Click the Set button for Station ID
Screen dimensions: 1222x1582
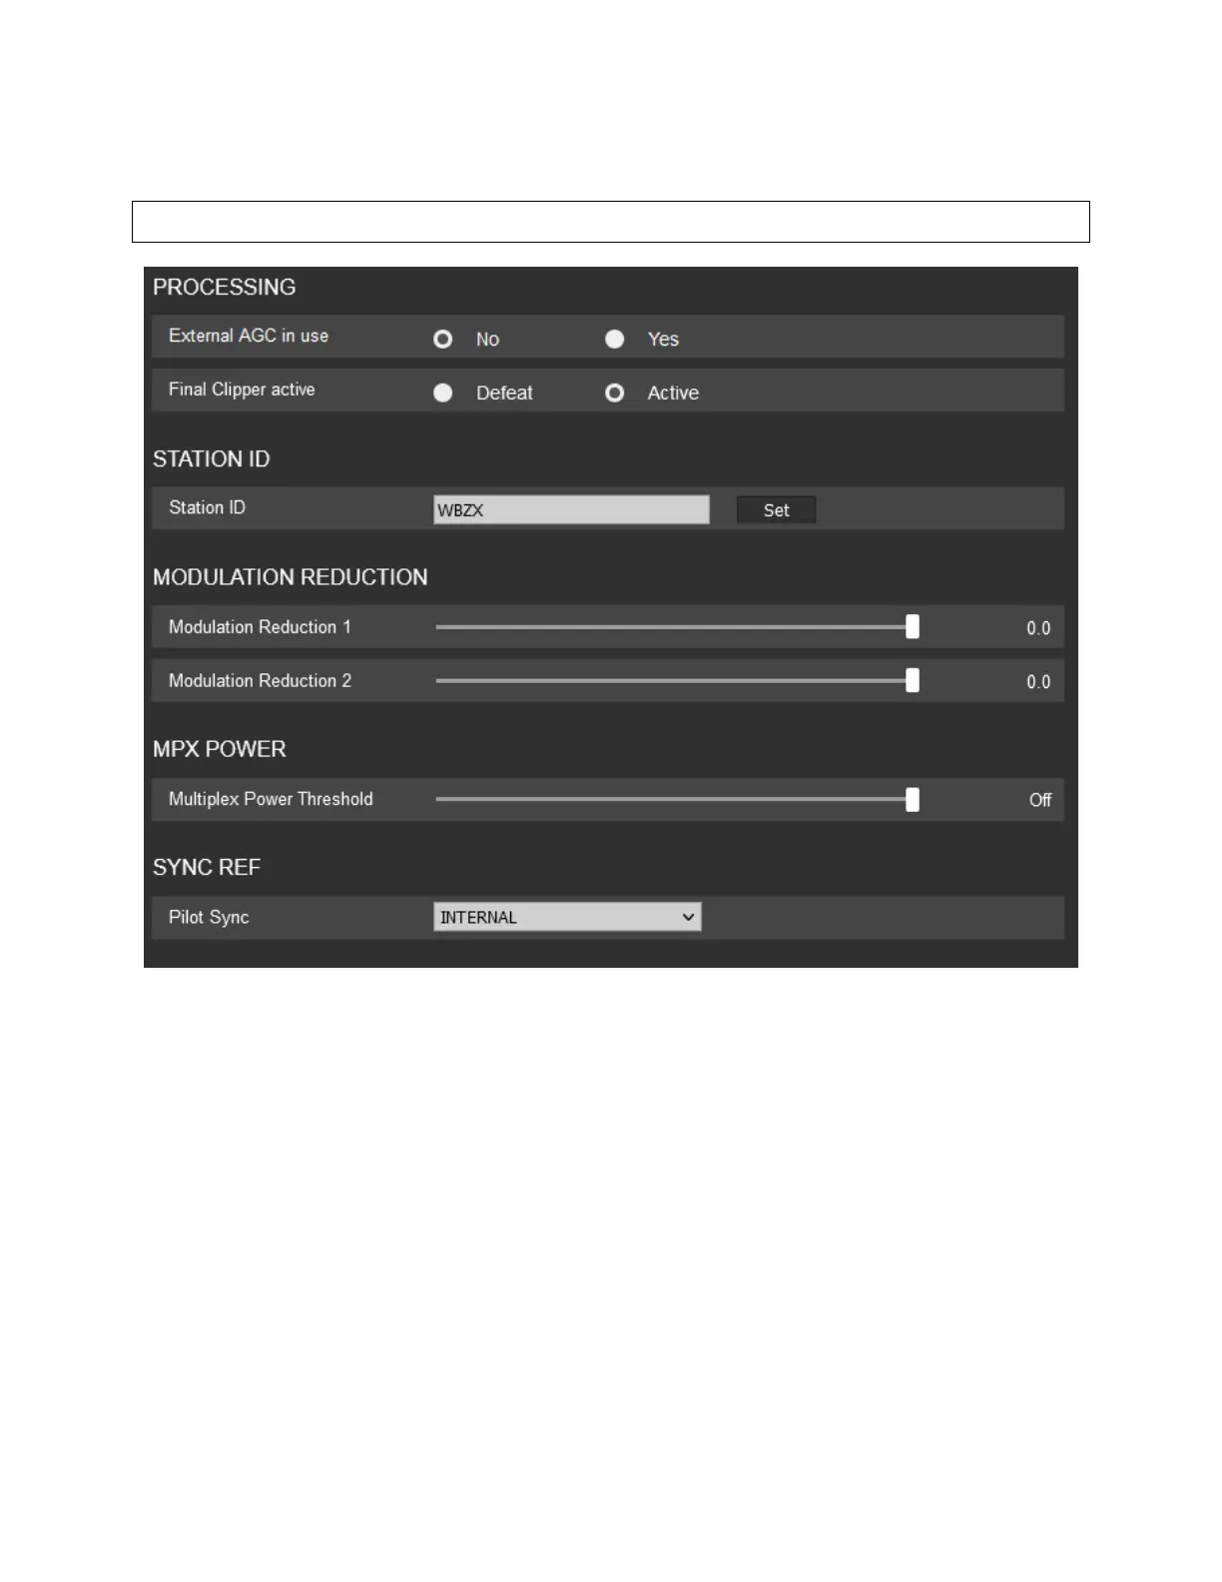tap(776, 510)
